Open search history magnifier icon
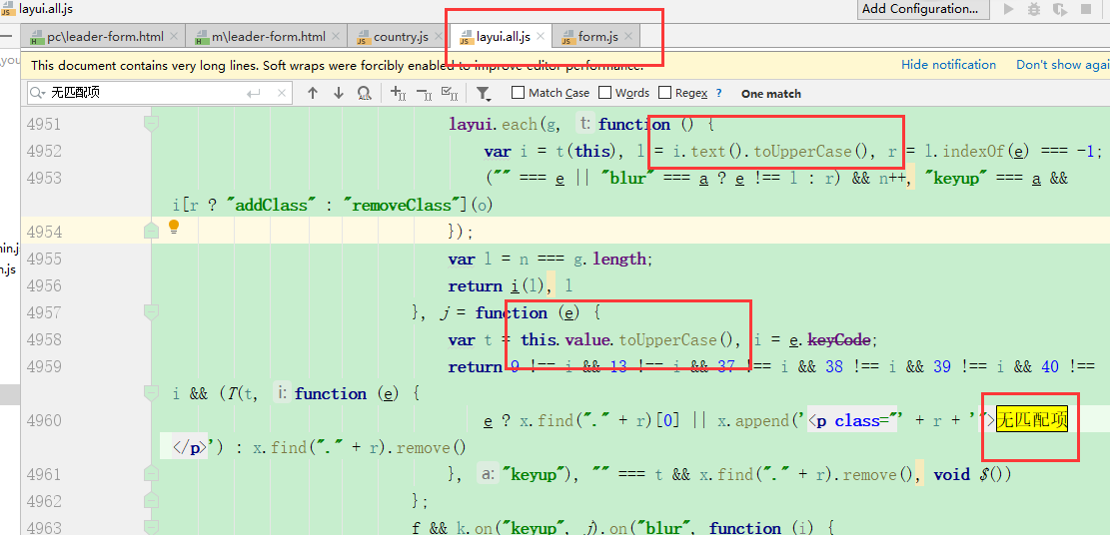The height and width of the screenshot is (535, 1110). pyautogui.click(x=38, y=93)
